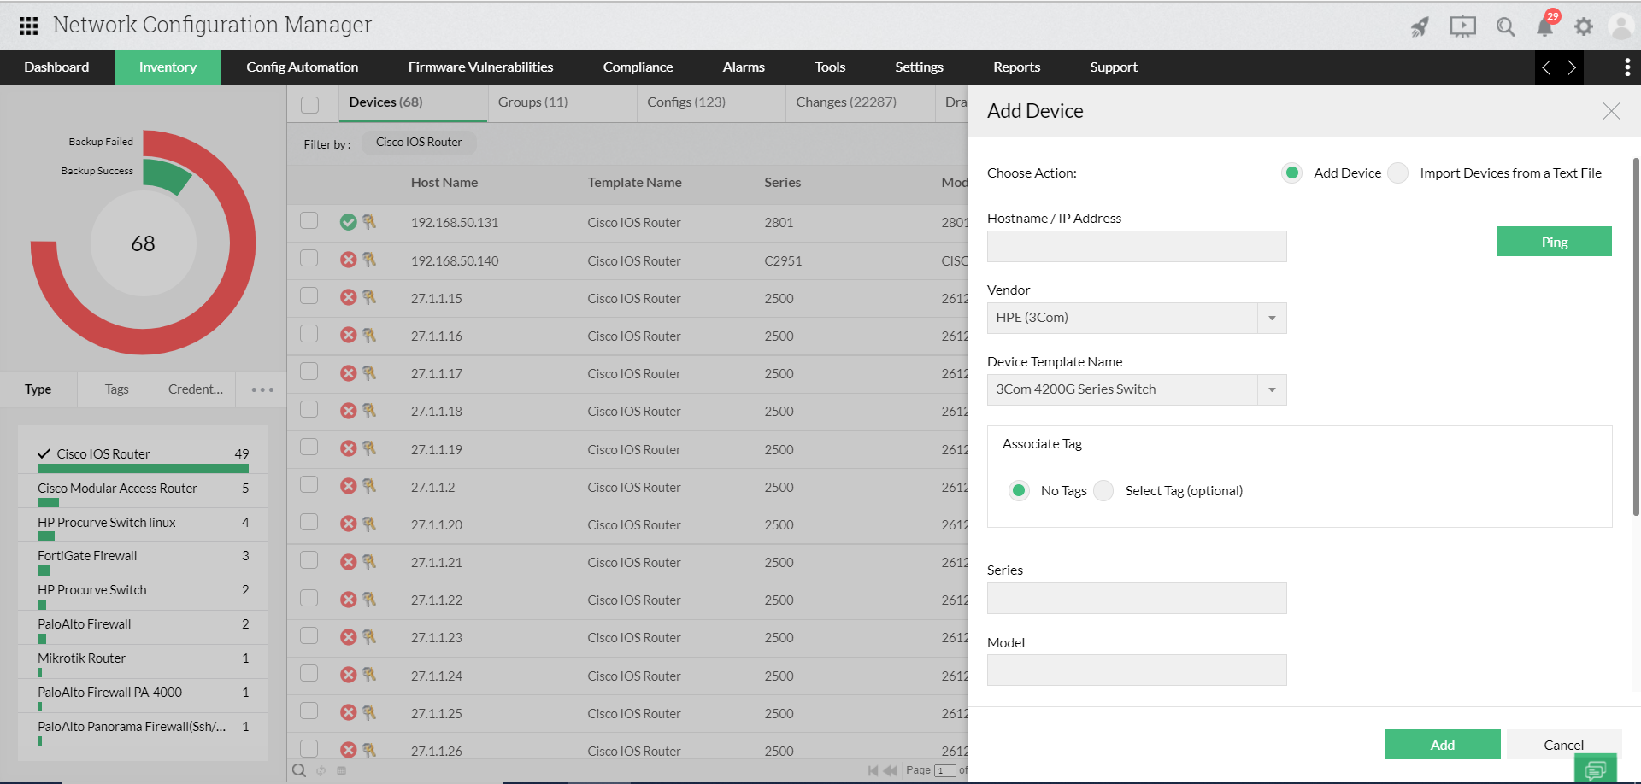Click the Cisco IOS Router filter chip
The image size is (1641, 784).
pyautogui.click(x=419, y=143)
